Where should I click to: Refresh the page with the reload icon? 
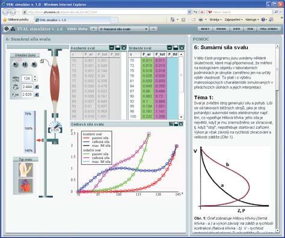[x=195, y=12]
